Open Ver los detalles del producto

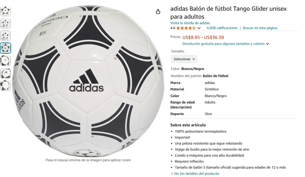click(x=196, y=173)
